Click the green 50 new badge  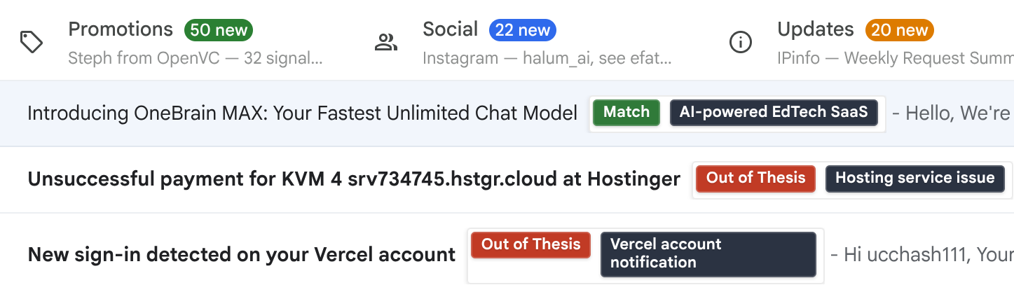[x=219, y=30]
